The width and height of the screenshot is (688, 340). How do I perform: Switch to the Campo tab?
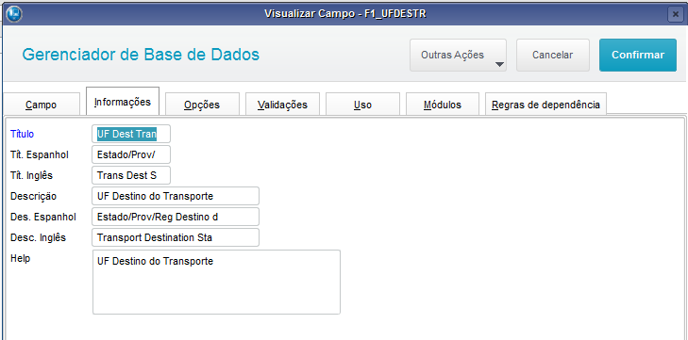click(42, 105)
